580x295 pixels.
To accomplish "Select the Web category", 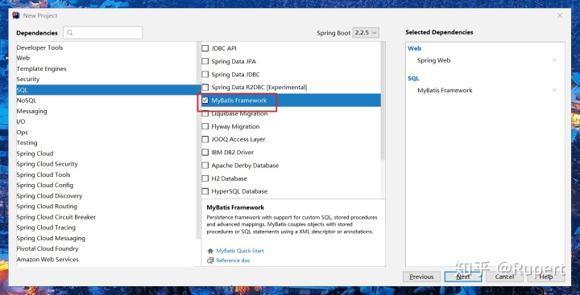I will (x=23, y=58).
